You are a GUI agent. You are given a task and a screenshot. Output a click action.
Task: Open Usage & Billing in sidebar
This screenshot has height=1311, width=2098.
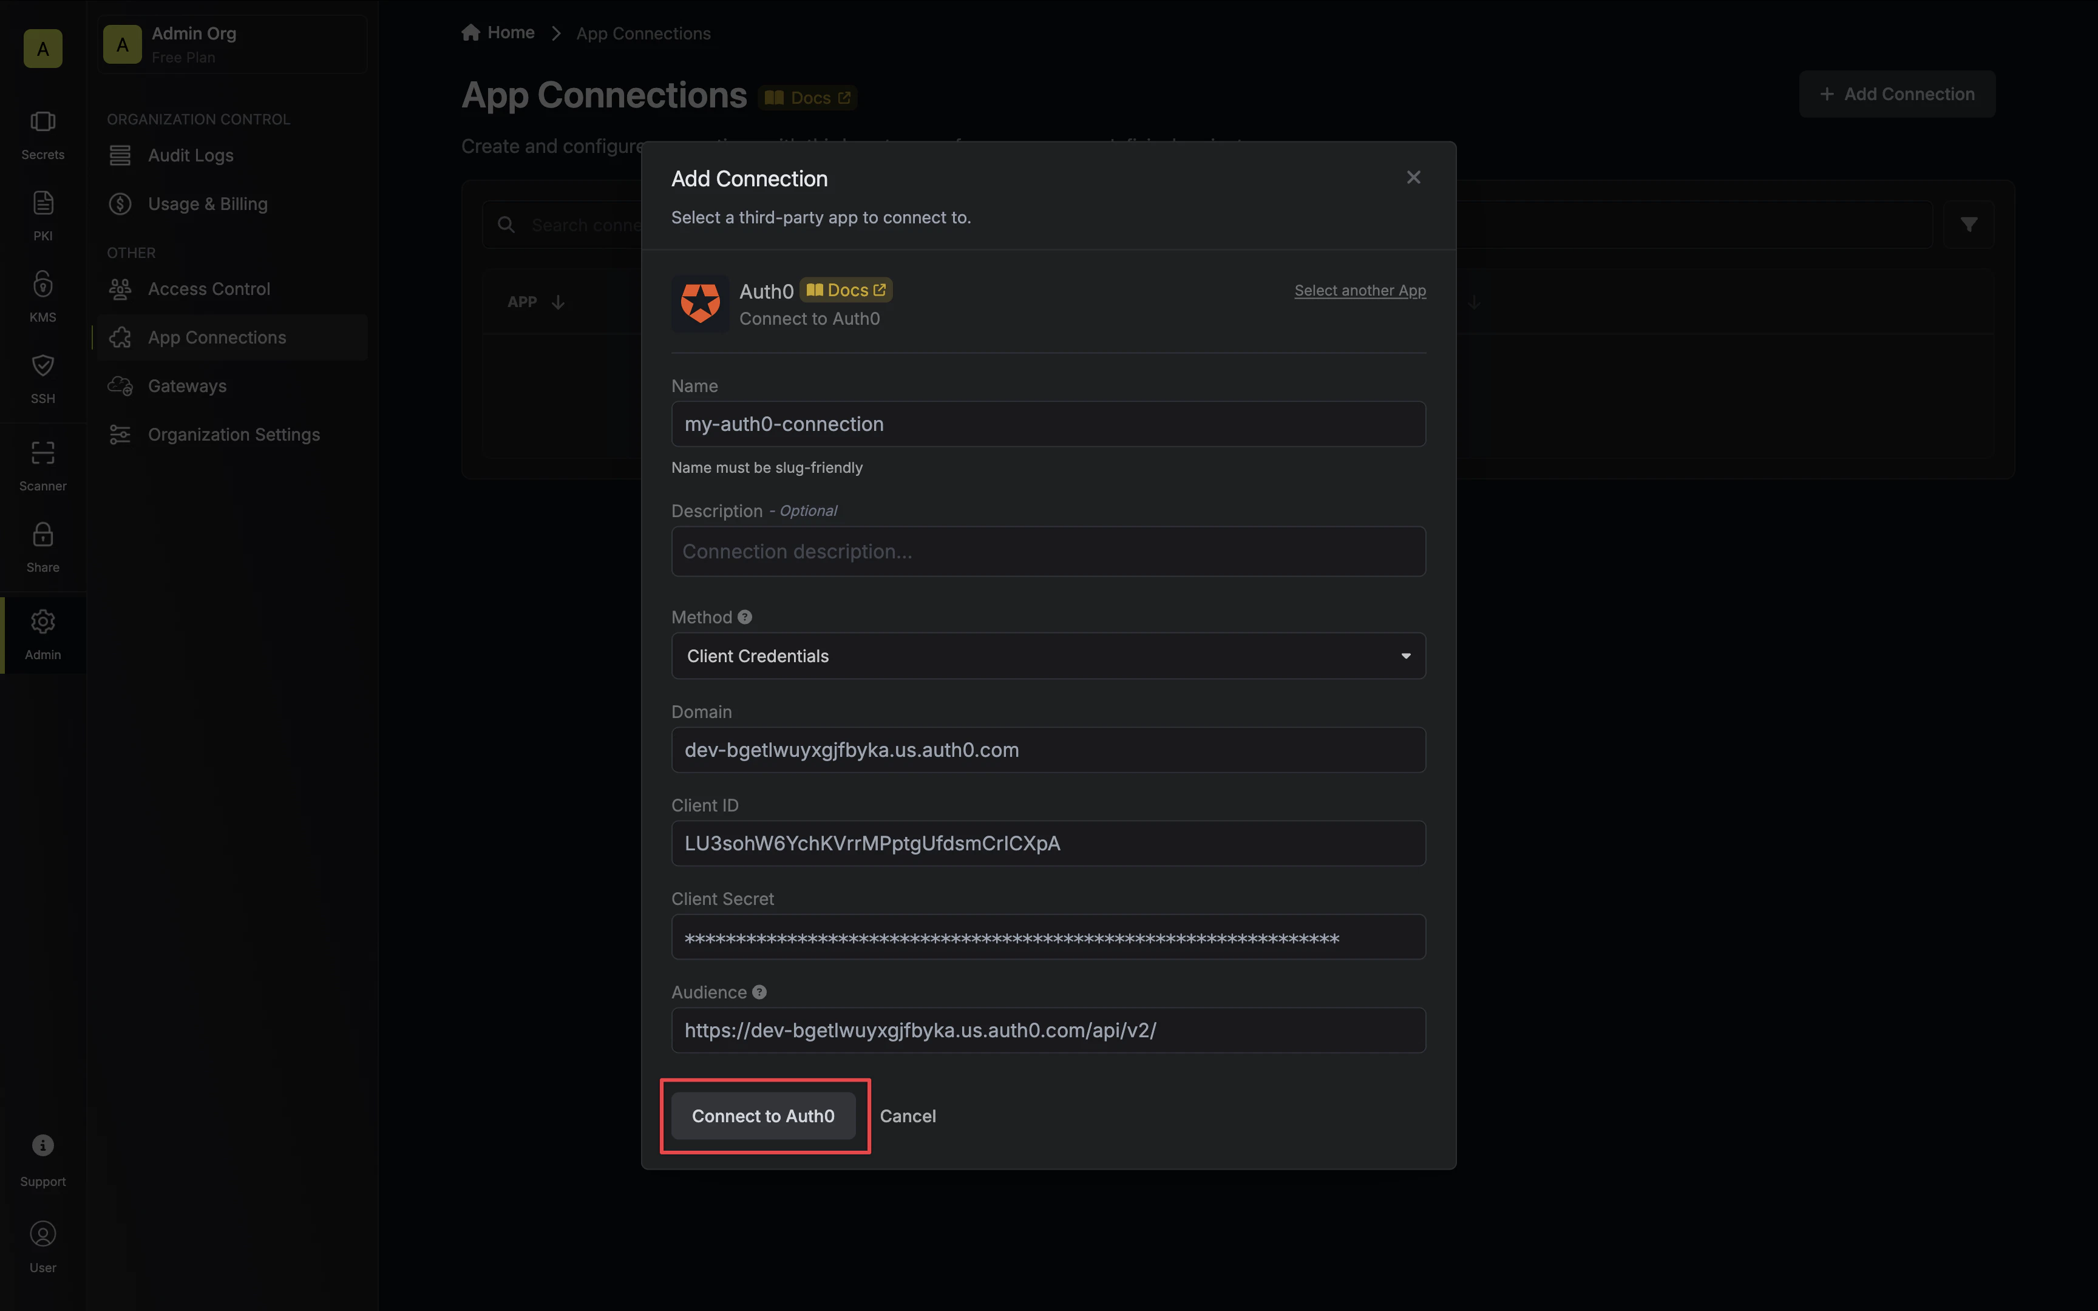(x=233, y=204)
